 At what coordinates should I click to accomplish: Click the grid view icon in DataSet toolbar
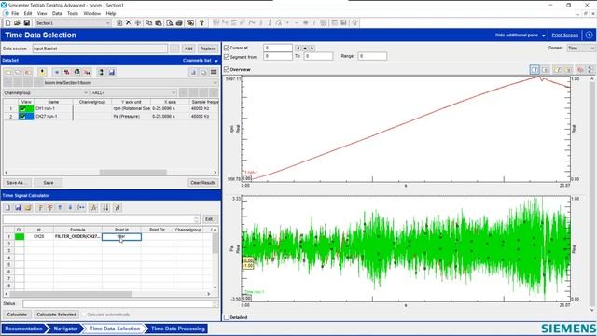tap(214, 72)
